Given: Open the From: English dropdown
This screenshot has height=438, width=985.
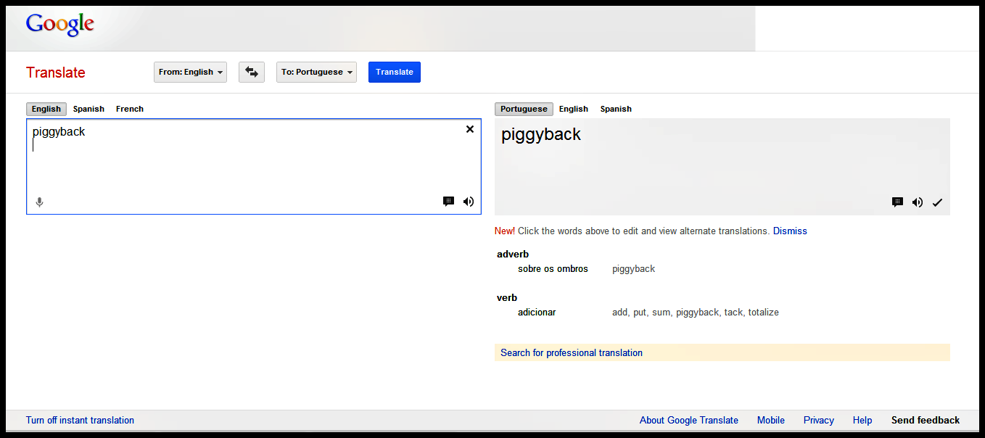Looking at the screenshot, I should coord(190,72).
